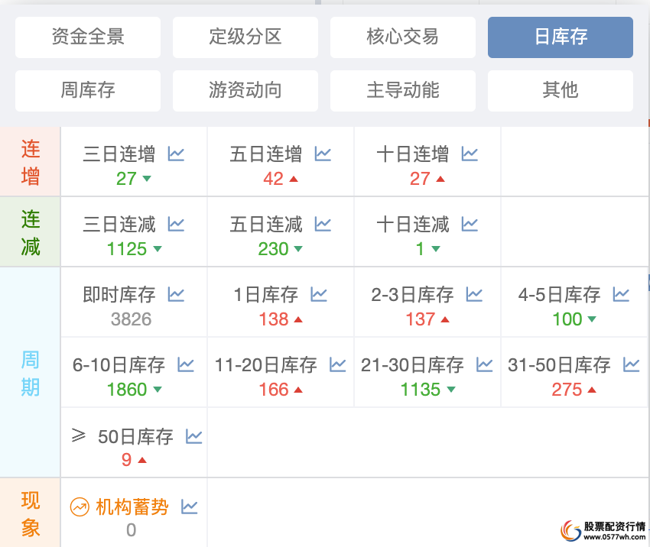Click the orange 机构蓄势 trend circle icon

pos(80,507)
